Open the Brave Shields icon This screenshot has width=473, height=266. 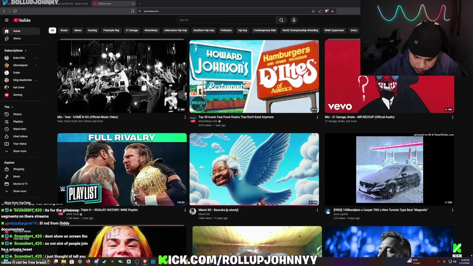[x=327, y=11]
